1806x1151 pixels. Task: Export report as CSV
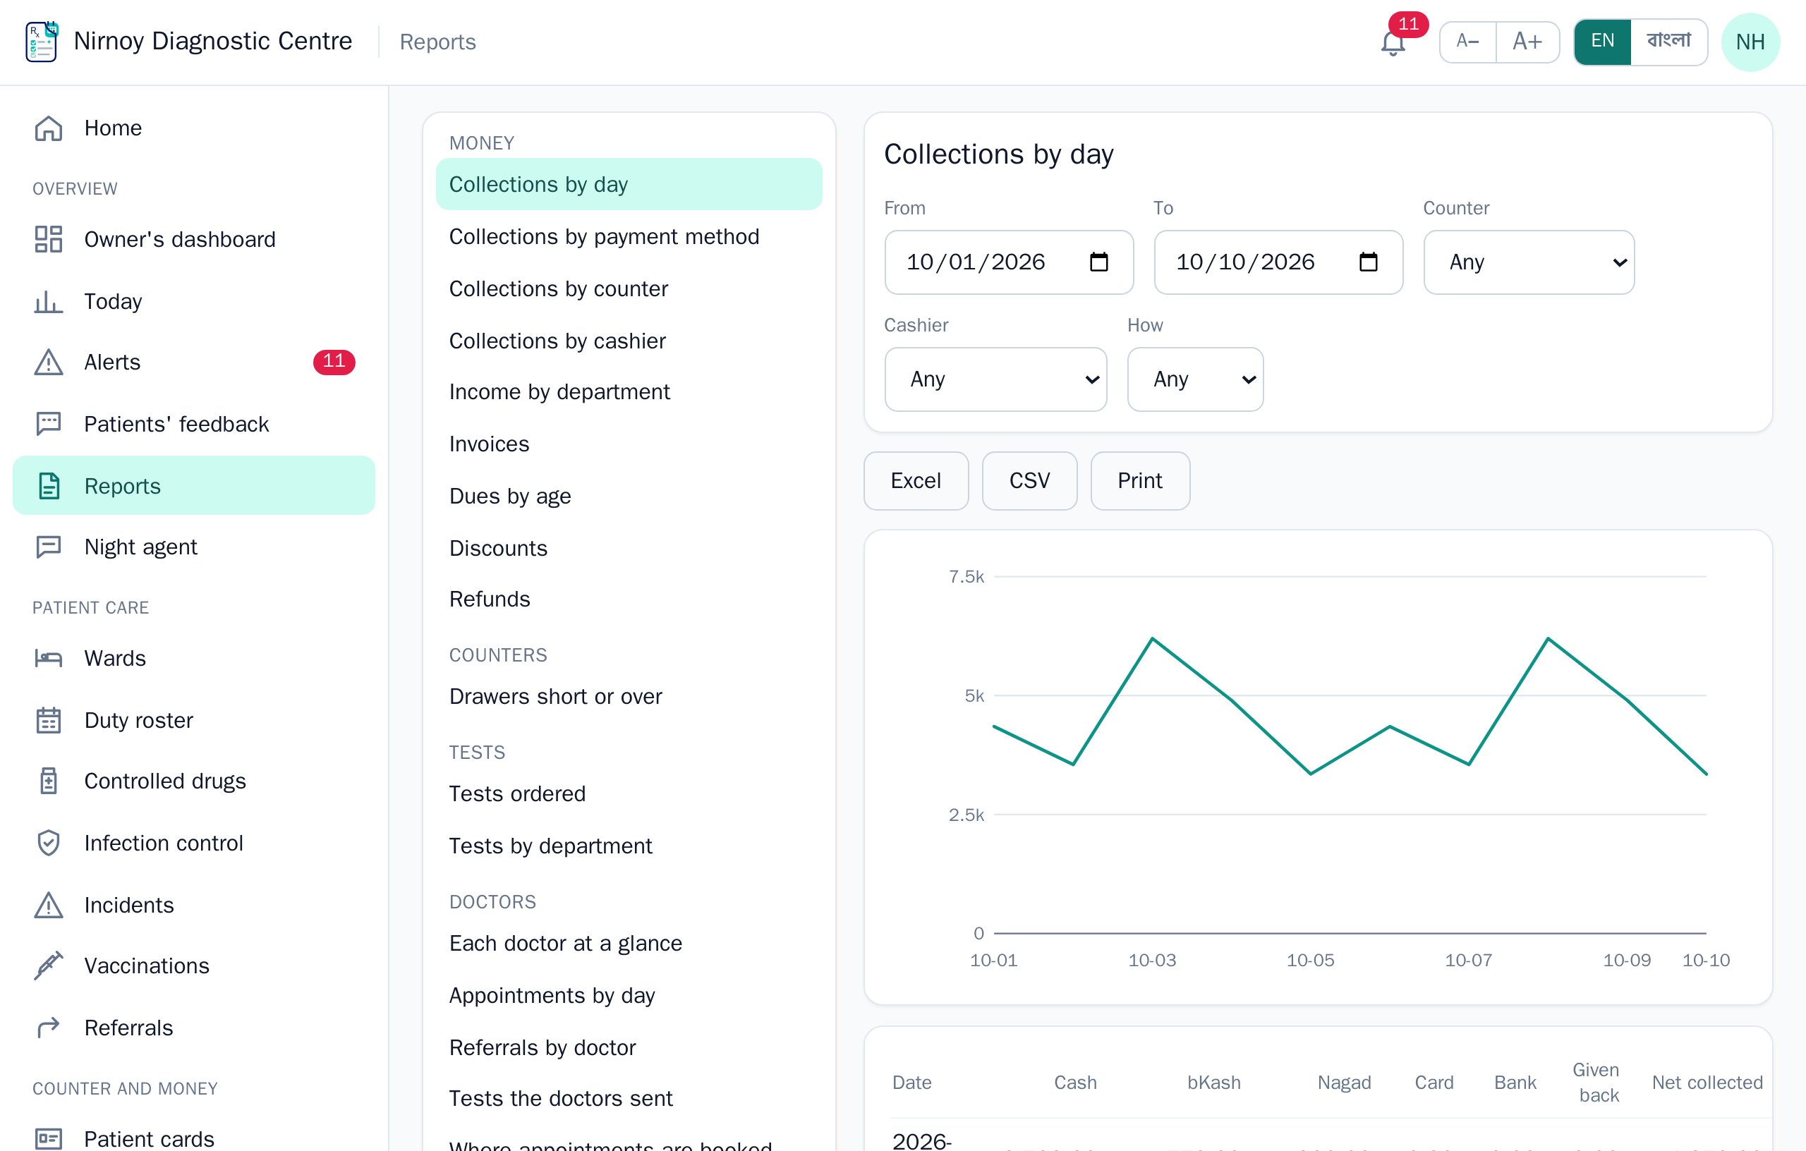point(1029,481)
